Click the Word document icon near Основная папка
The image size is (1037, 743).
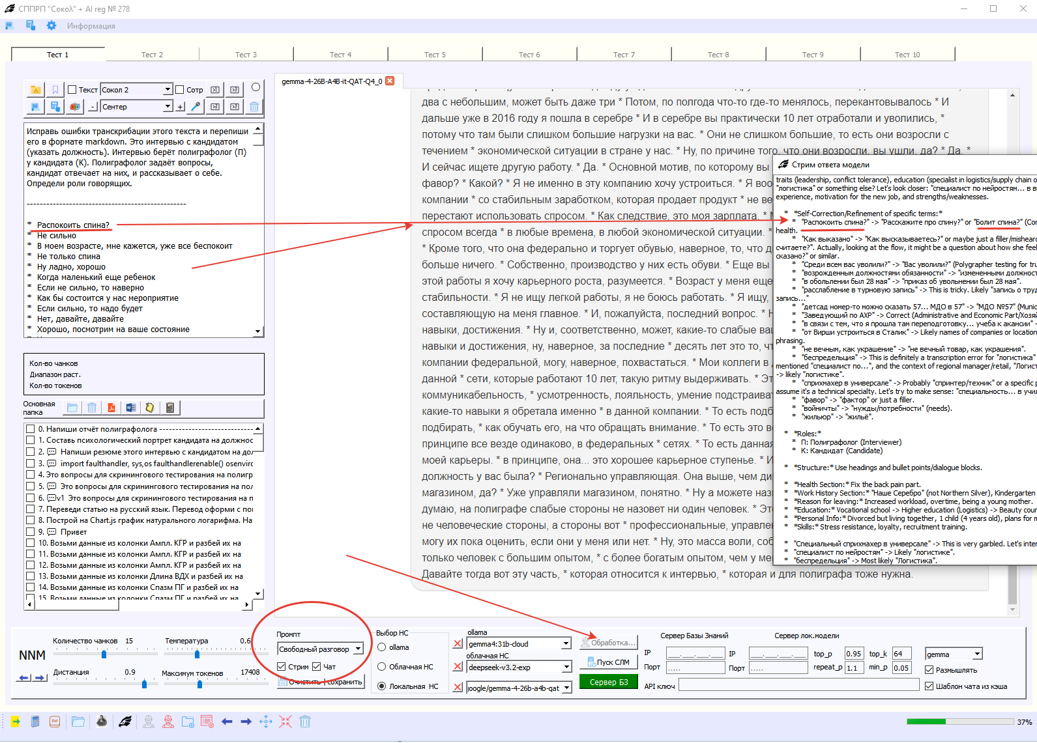click(x=130, y=408)
